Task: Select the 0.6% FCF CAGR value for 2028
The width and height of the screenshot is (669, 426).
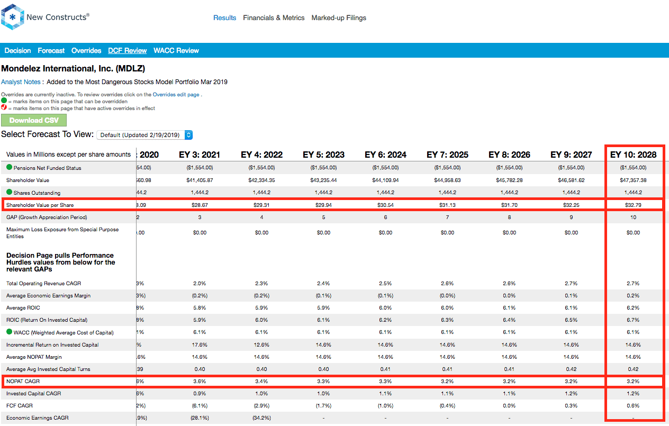Action: click(633, 406)
